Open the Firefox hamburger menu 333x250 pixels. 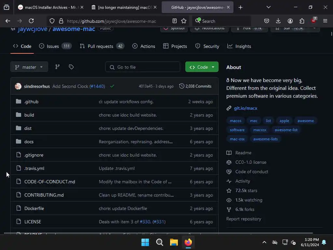325,21
